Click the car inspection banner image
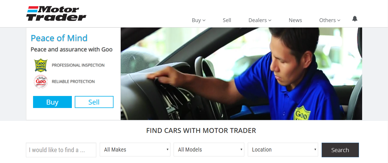 pos(241,74)
